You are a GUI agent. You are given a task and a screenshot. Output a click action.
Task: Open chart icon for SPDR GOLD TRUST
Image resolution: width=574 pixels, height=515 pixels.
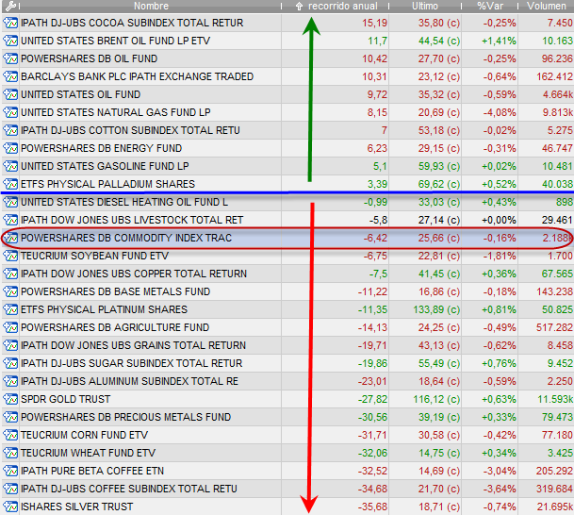click(10, 399)
